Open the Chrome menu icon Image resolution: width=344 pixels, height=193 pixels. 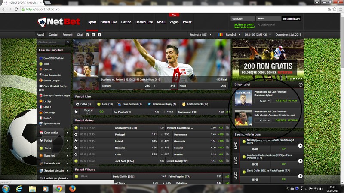coord(341,9)
